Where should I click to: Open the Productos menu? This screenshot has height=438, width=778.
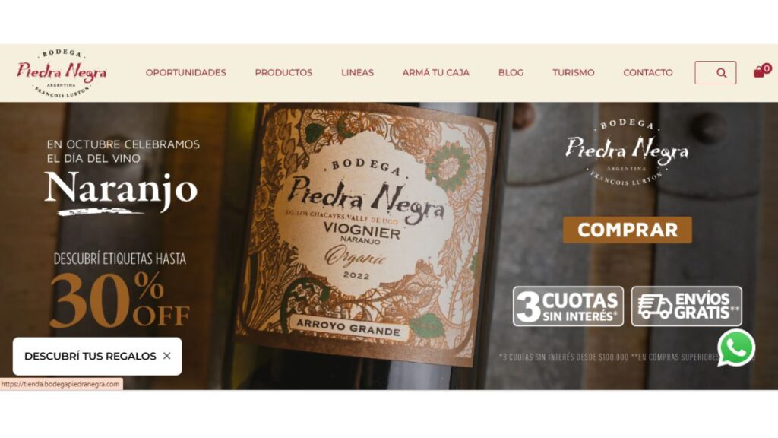point(283,72)
